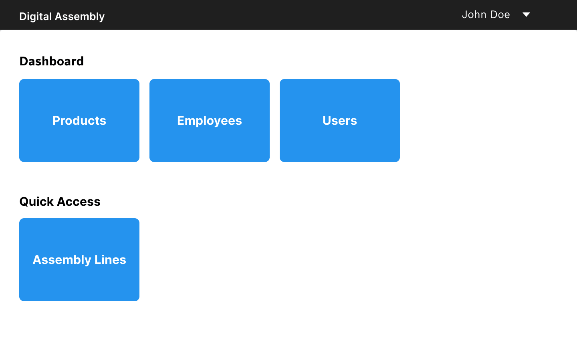
Task: Expand the John Doe account dropdown
Action: pyautogui.click(x=496, y=14)
